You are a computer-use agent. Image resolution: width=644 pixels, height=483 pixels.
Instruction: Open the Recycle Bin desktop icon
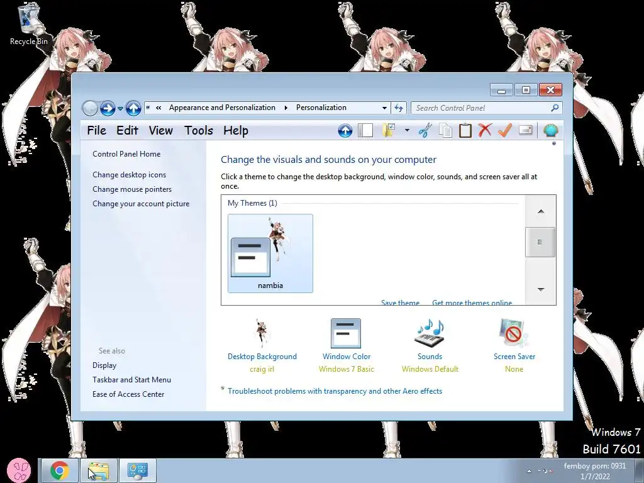coord(29,25)
